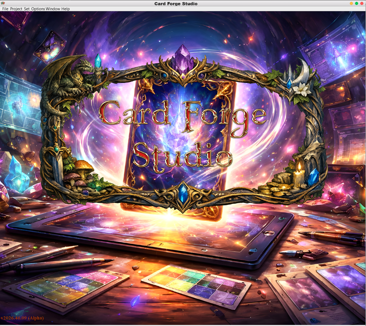The image size is (366, 326).
Task: Open the Project menu
Action: (x=16, y=9)
